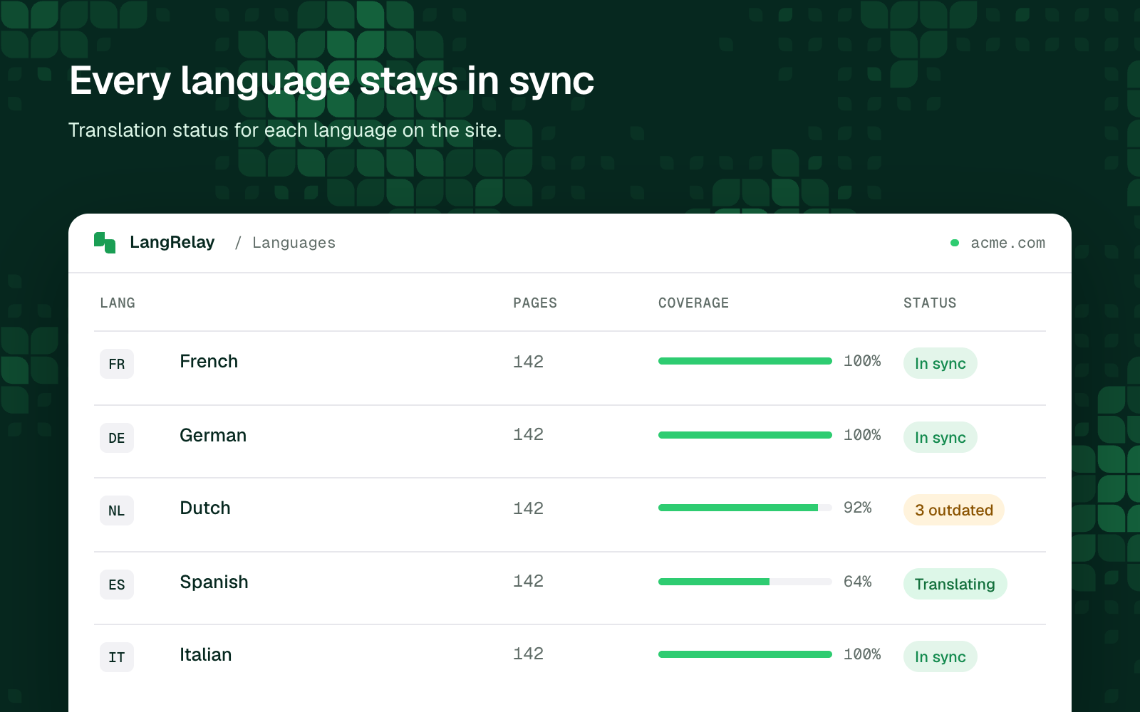
Task: Click the PAGES column header
Action: point(535,303)
